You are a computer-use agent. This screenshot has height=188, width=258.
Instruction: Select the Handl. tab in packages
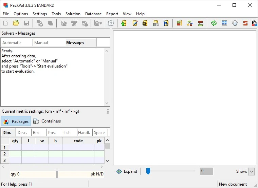pyautogui.click(x=84, y=133)
